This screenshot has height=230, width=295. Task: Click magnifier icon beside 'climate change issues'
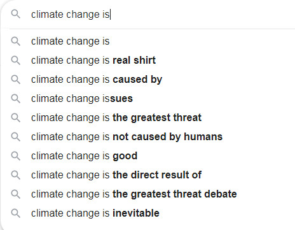pyautogui.click(x=15, y=99)
